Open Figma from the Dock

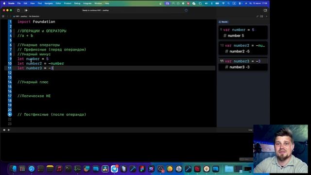pos(142,169)
